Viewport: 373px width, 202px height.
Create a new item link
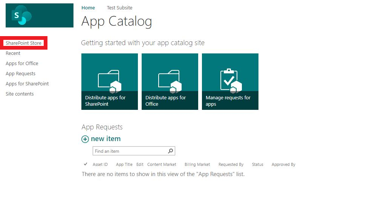(x=105, y=139)
